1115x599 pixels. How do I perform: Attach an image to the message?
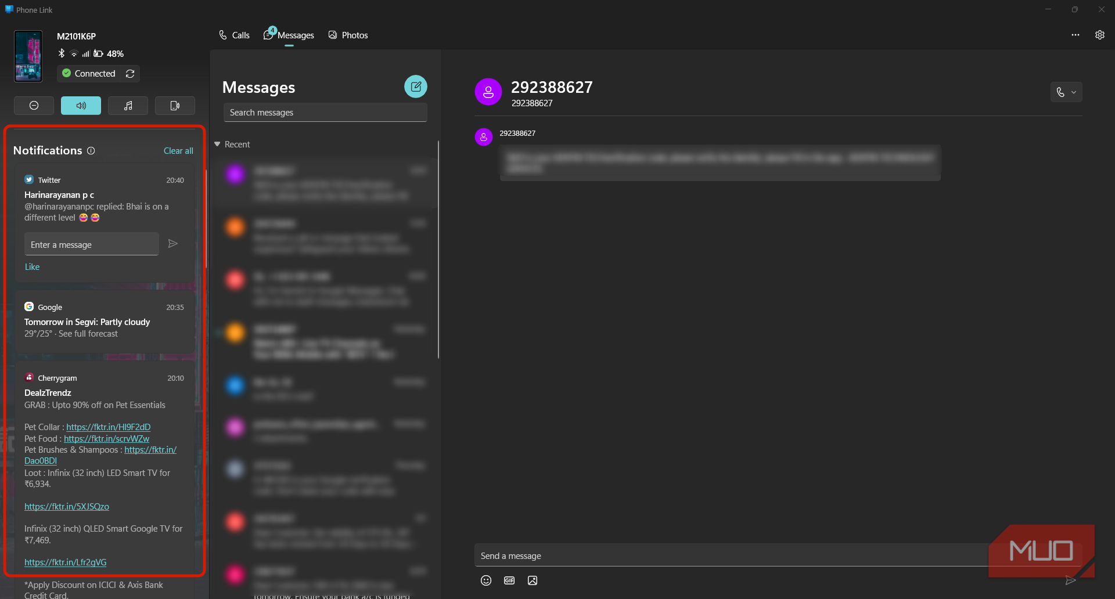pyautogui.click(x=533, y=580)
